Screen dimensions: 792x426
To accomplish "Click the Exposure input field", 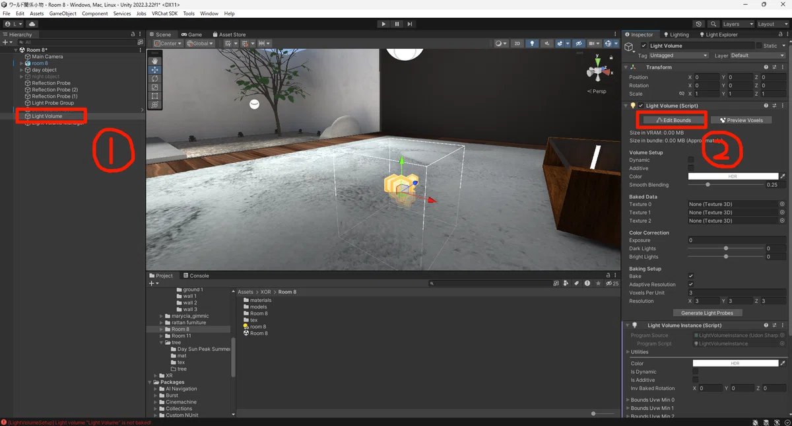I will tap(737, 240).
